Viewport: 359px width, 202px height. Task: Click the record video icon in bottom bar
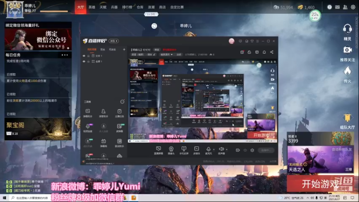(x=238, y=150)
